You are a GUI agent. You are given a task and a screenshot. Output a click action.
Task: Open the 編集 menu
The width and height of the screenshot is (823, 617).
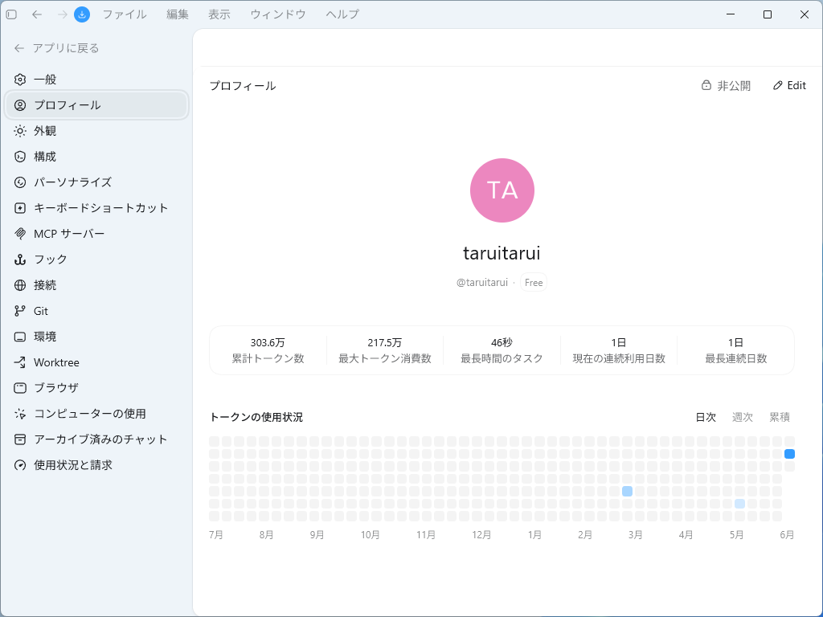178,14
